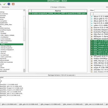Select the HAL_DBUS_IVMAN directory
Image resolution: width=108 pixels, height=108 pixels.
pos(8,35)
